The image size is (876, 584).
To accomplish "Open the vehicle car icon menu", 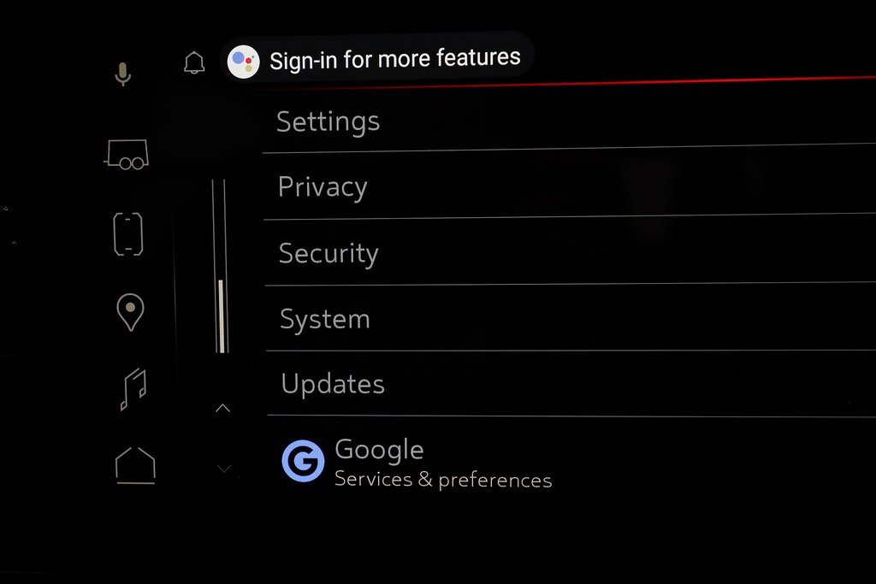I will [127, 155].
